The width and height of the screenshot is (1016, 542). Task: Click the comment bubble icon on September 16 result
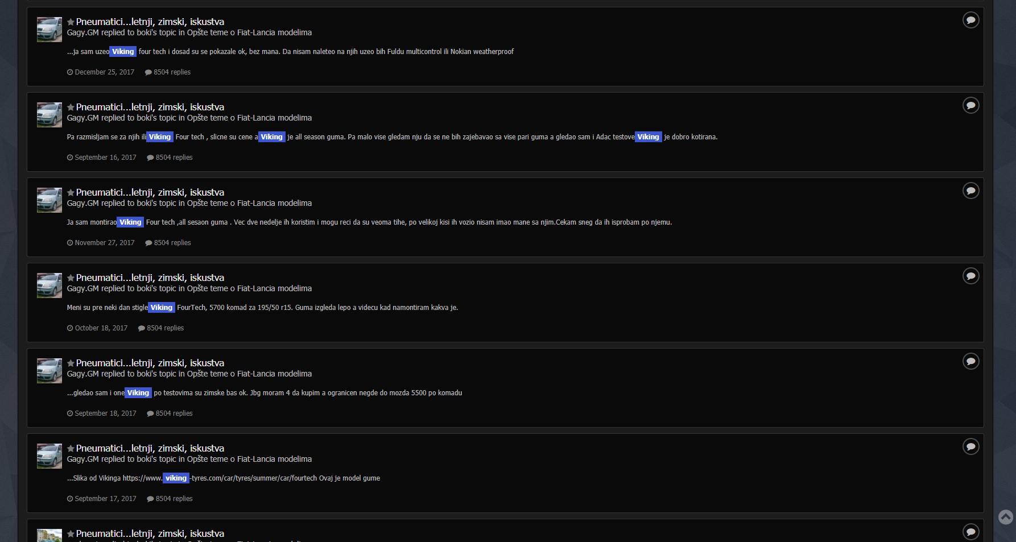pyautogui.click(x=970, y=106)
